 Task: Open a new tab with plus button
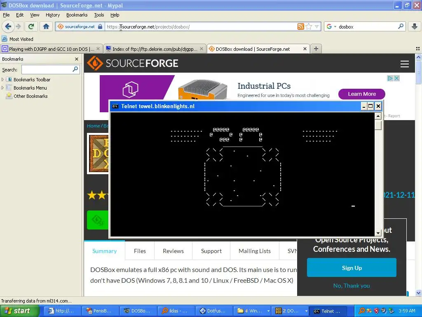(316, 49)
